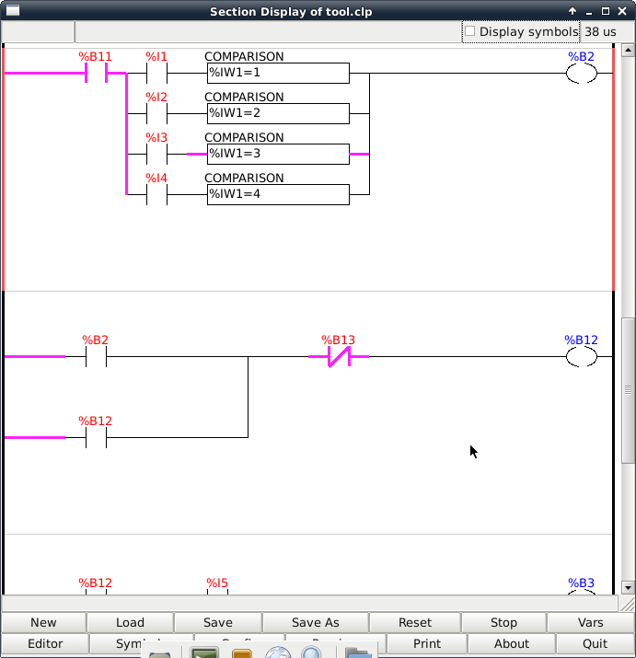This screenshot has height=658, width=636.
Task: Click the %IW1=4 comparison block
Action: tap(278, 194)
